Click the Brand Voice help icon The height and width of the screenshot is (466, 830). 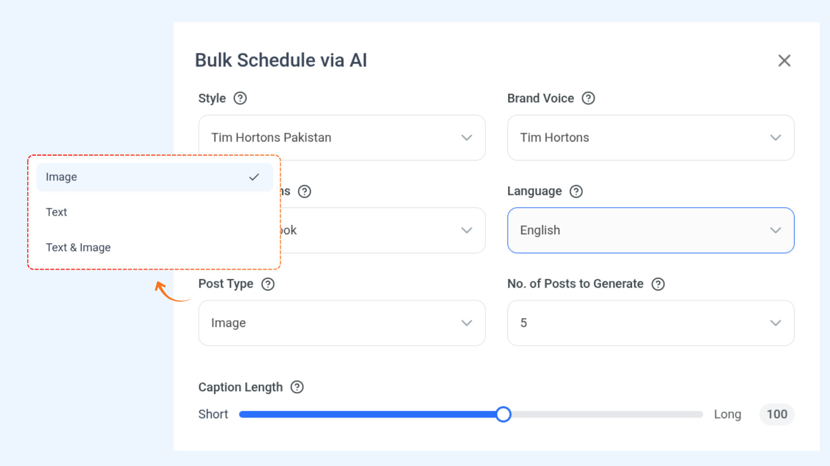pyautogui.click(x=588, y=98)
